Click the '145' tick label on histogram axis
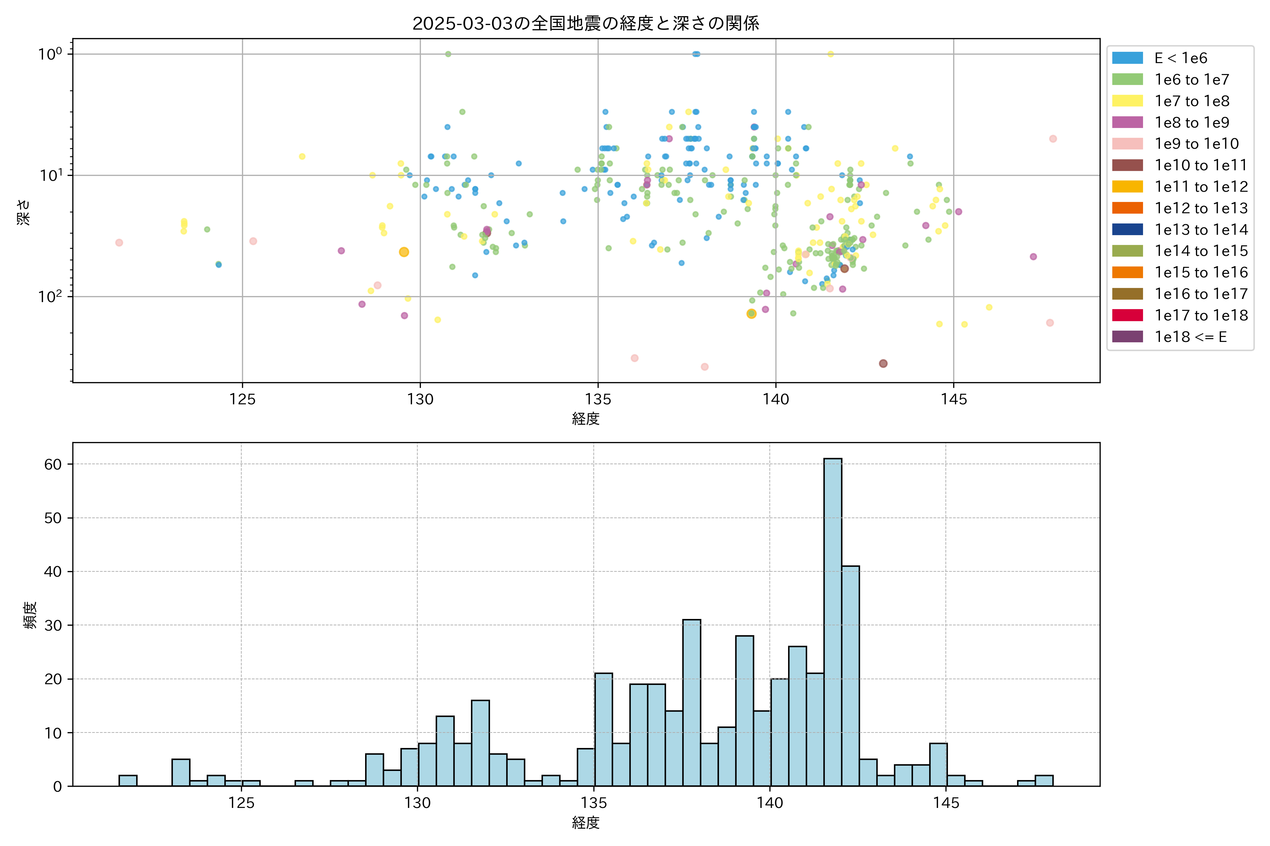The height and width of the screenshot is (846, 1270). [946, 803]
